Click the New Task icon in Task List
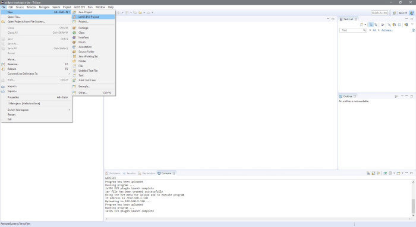Viewport: 416px width, 227px height. [x=361, y=25]
